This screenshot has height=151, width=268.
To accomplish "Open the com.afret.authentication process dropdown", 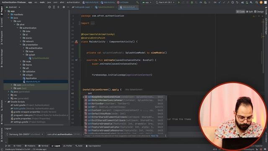I will 65,134.
